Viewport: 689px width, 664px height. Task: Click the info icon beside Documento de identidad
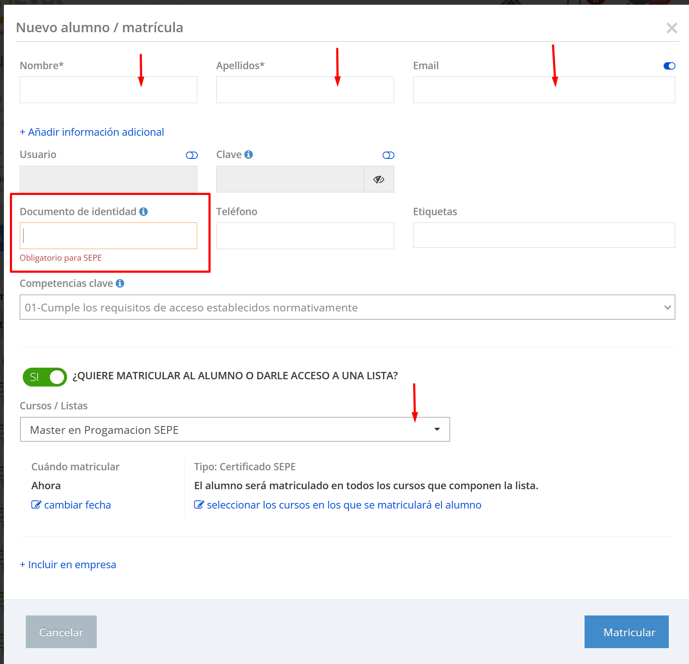[144, 211]
